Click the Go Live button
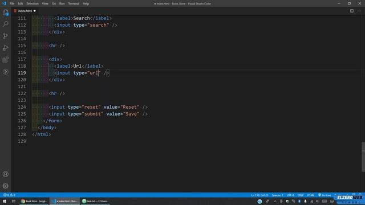 [325, 195]
